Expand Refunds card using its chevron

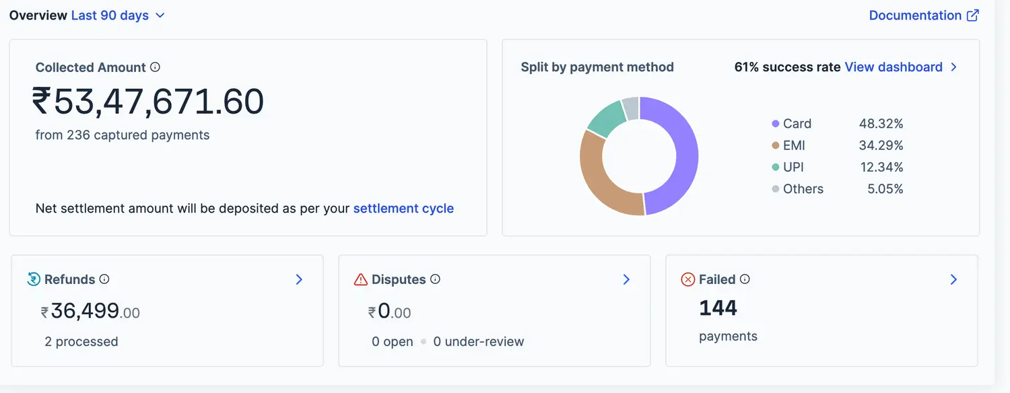(x=300, y=279)
